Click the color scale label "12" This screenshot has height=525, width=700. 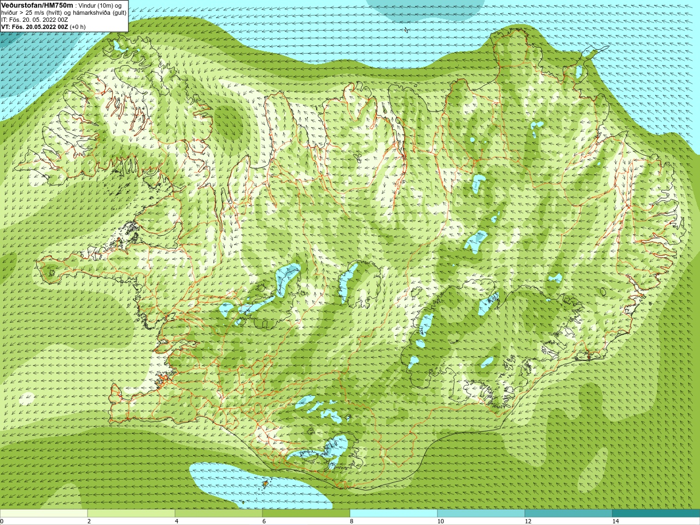click(528, 521)
